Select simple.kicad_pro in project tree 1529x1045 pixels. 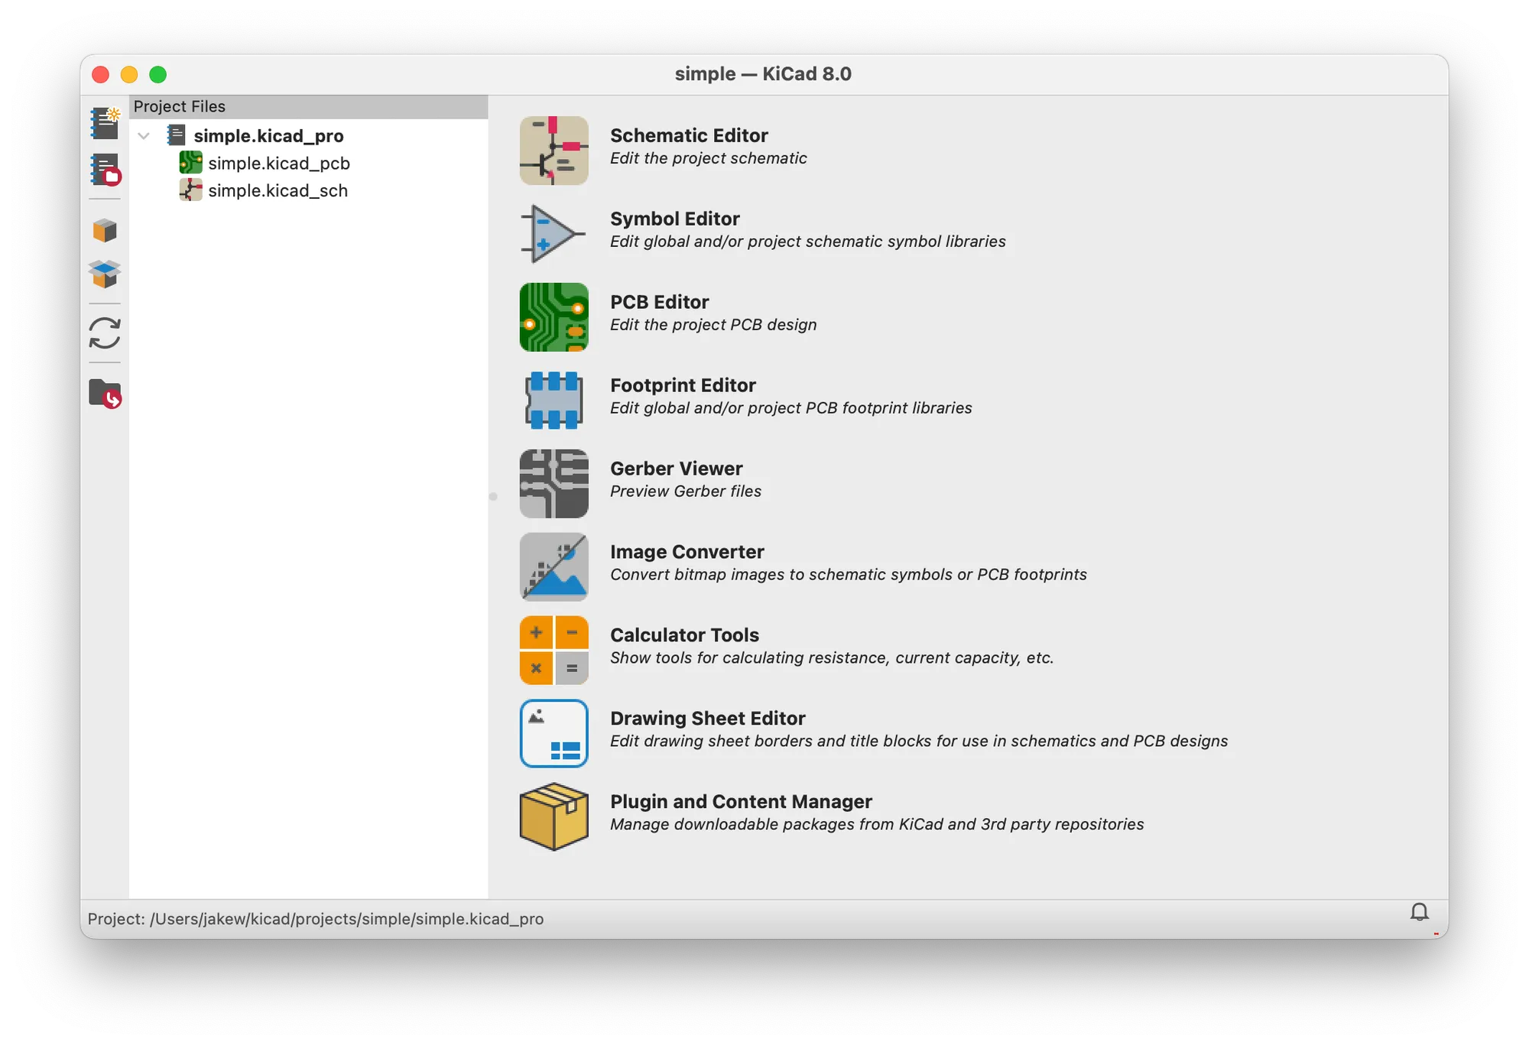coord(268,136)
